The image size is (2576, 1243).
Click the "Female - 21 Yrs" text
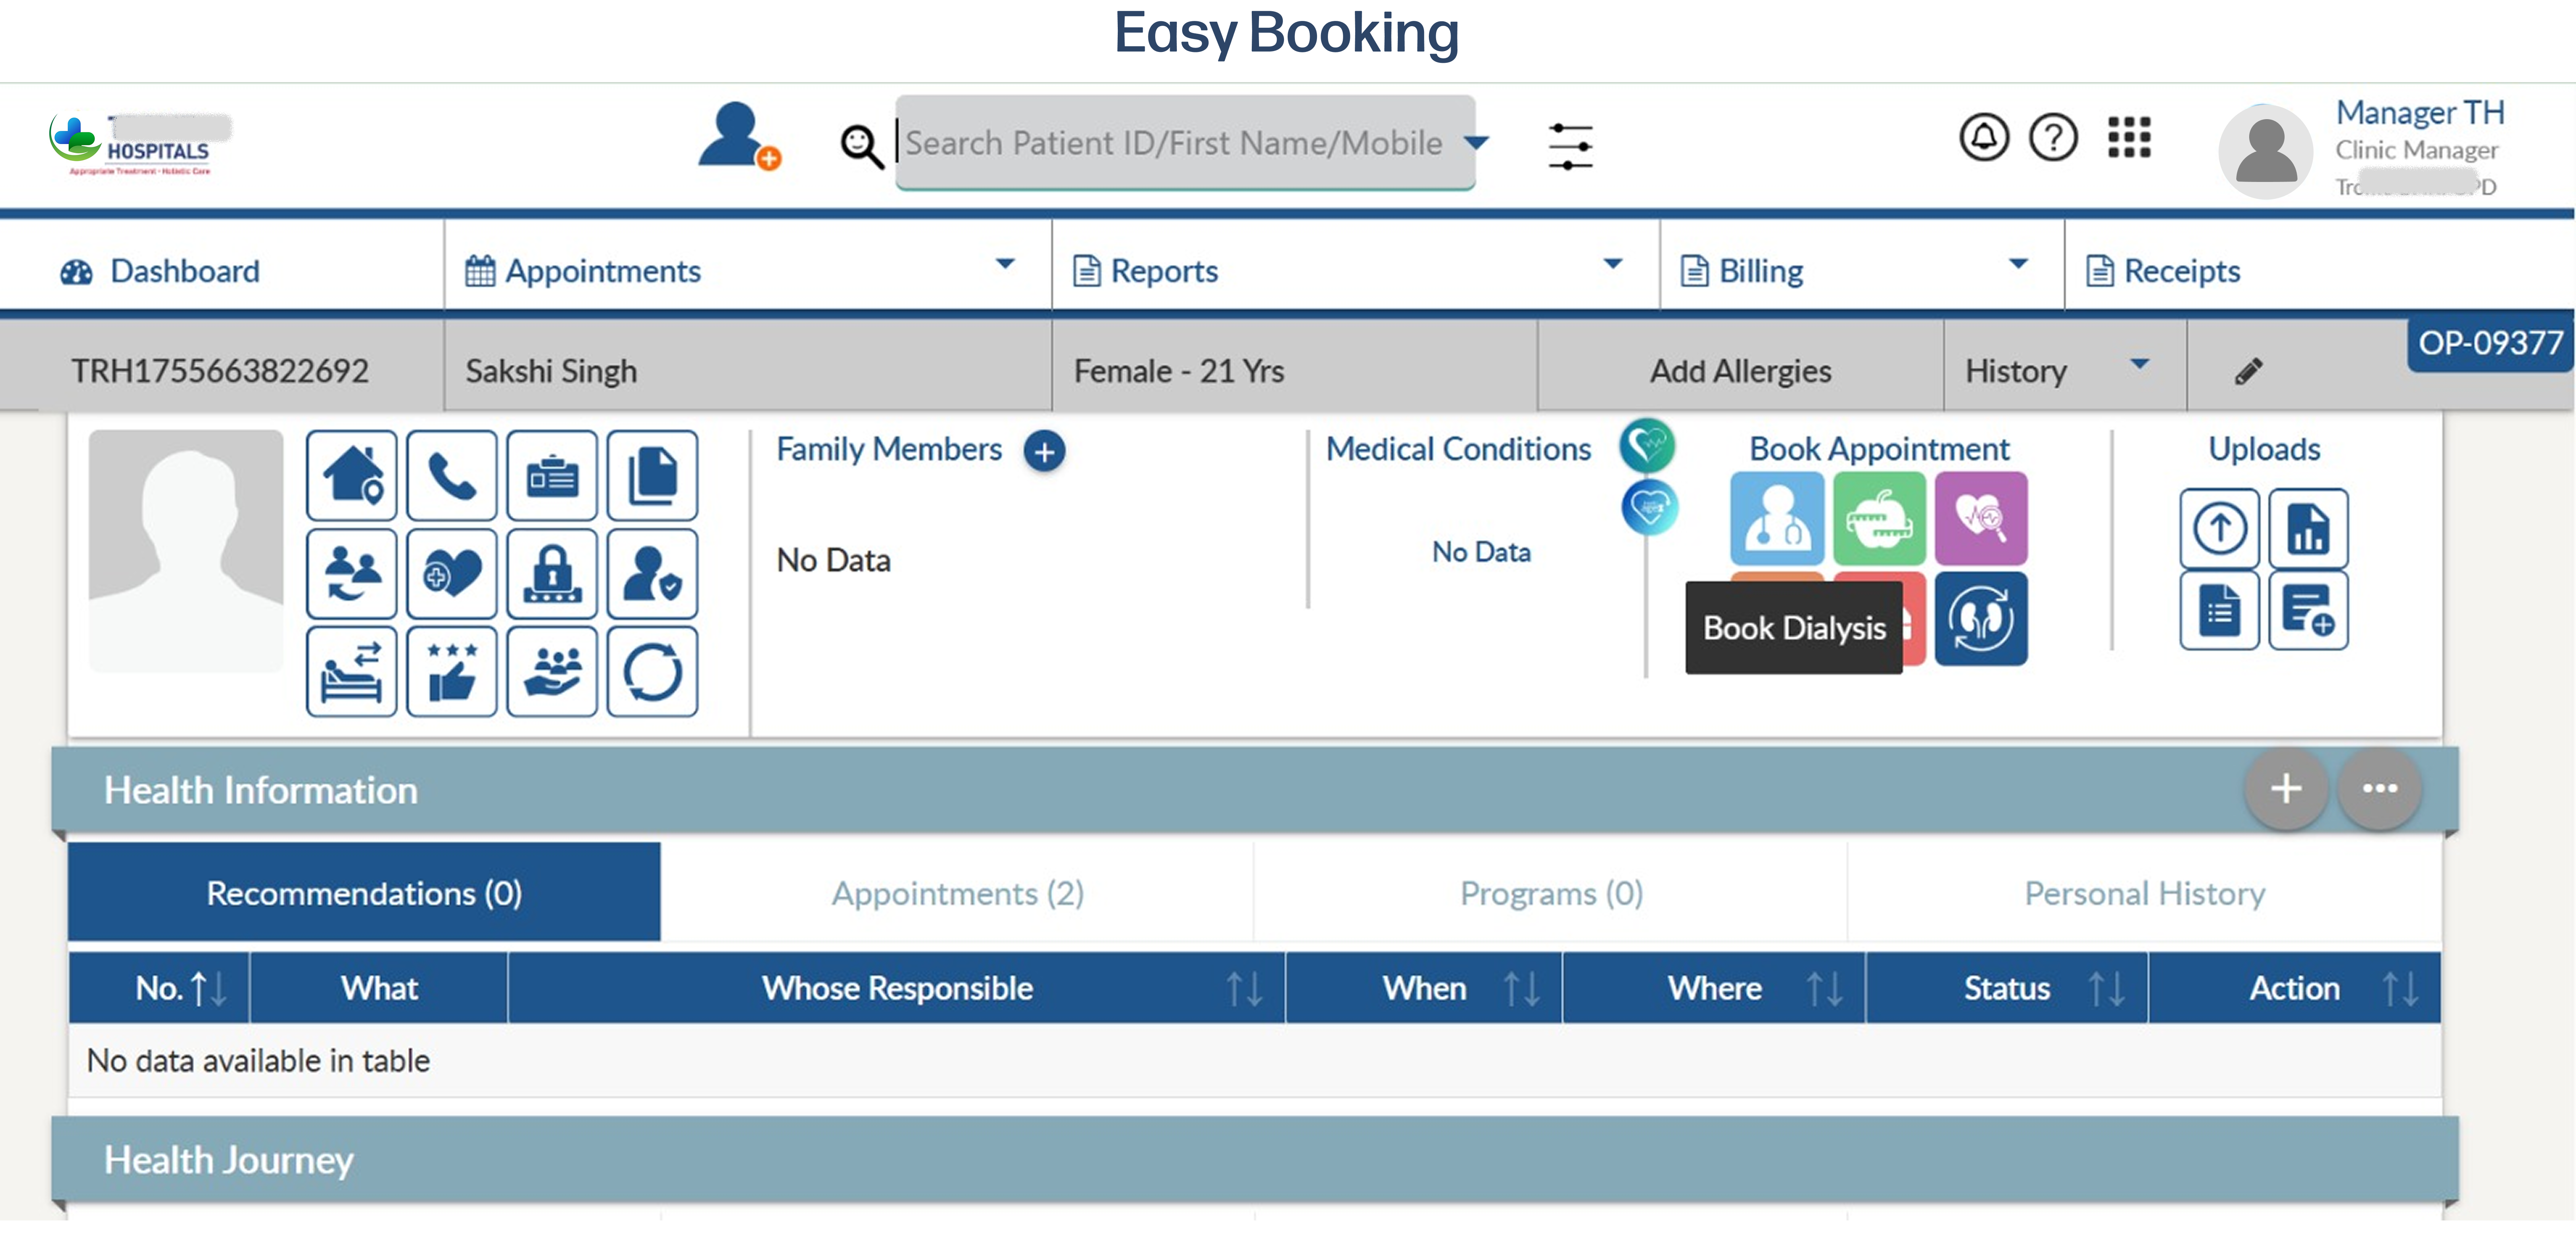click(x=1179, y=371)
